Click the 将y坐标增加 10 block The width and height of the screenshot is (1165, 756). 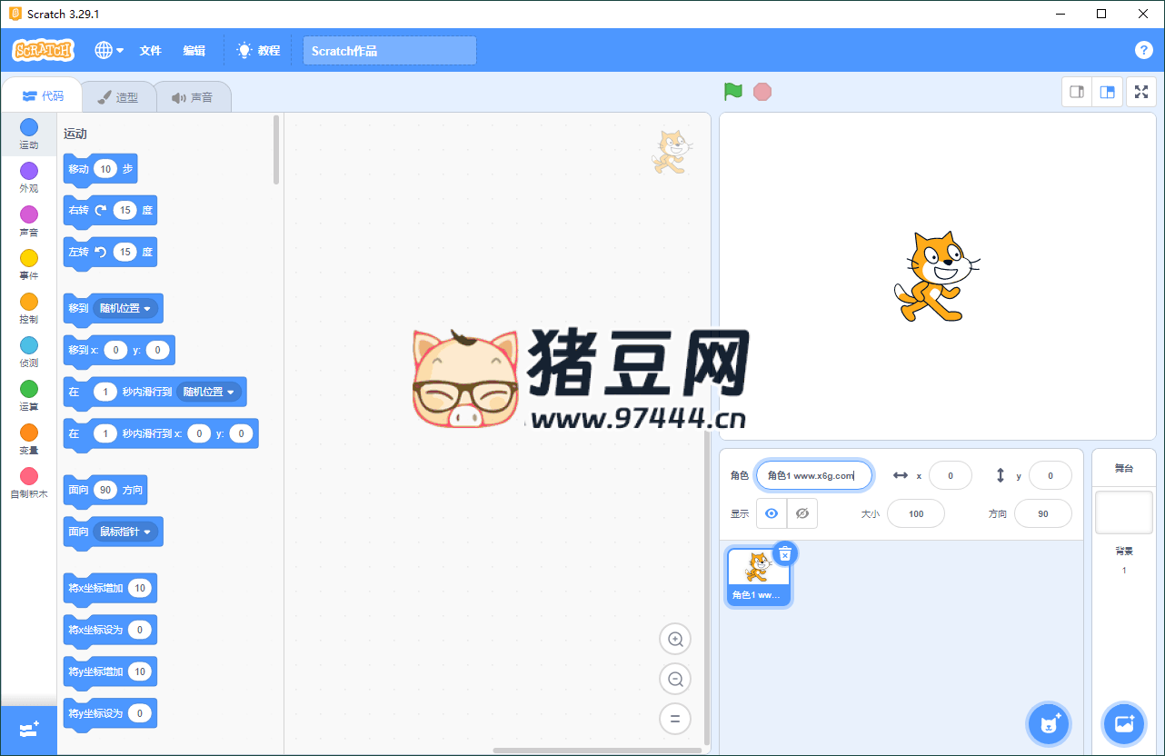pos(110,672)
